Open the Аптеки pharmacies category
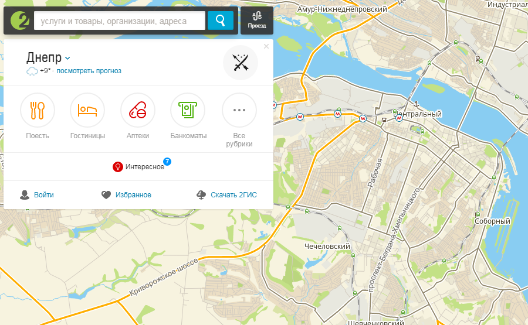528x325 pixels. [x=138, y=117]
